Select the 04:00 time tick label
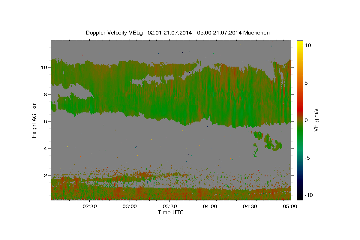Image resolution: width=360 pixels, height=240 pixels. pyautogui.click(x=210, y=206)
